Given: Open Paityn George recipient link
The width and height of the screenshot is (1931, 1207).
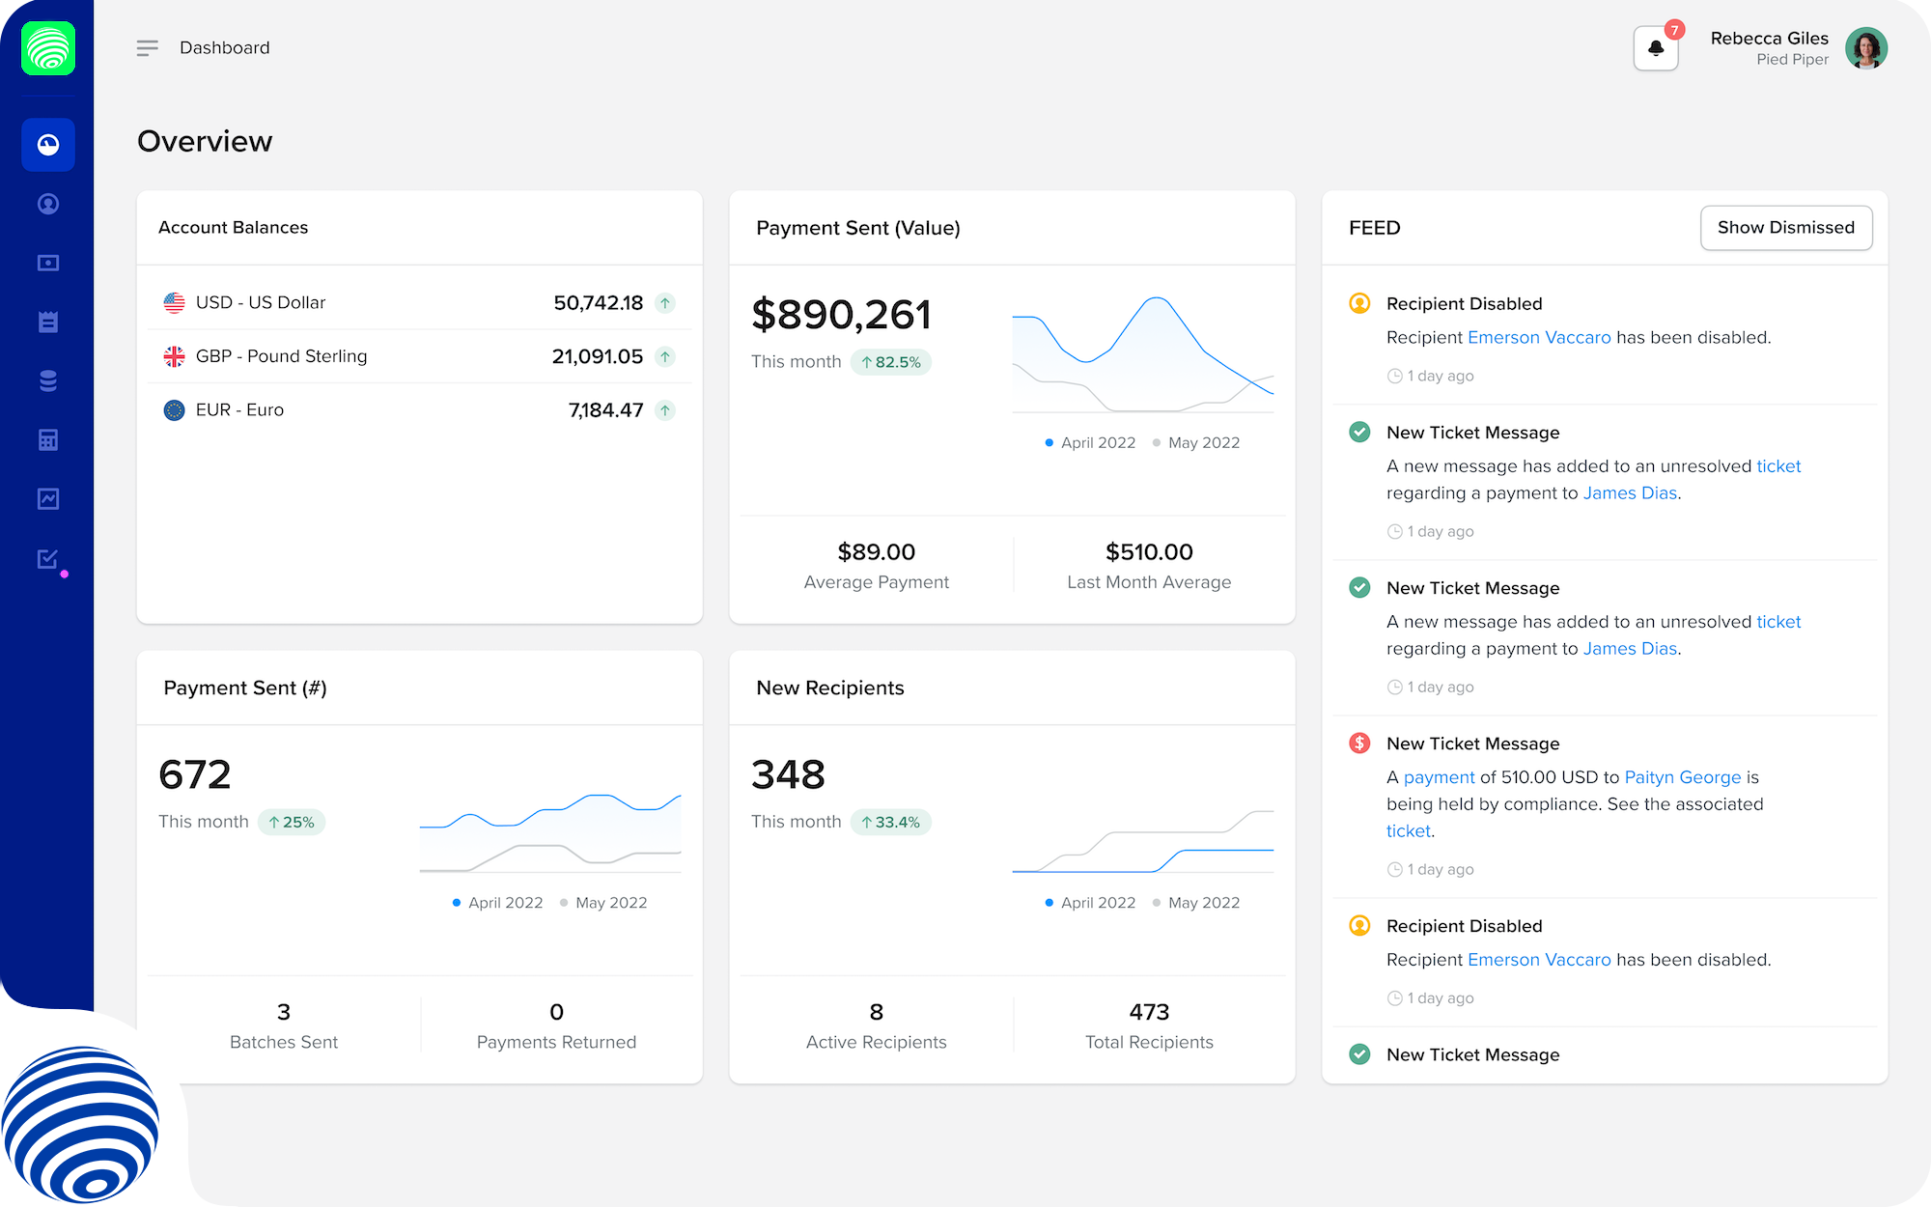Looking at the screenshot, I should pyautogui.click(x=1682, y=777).
